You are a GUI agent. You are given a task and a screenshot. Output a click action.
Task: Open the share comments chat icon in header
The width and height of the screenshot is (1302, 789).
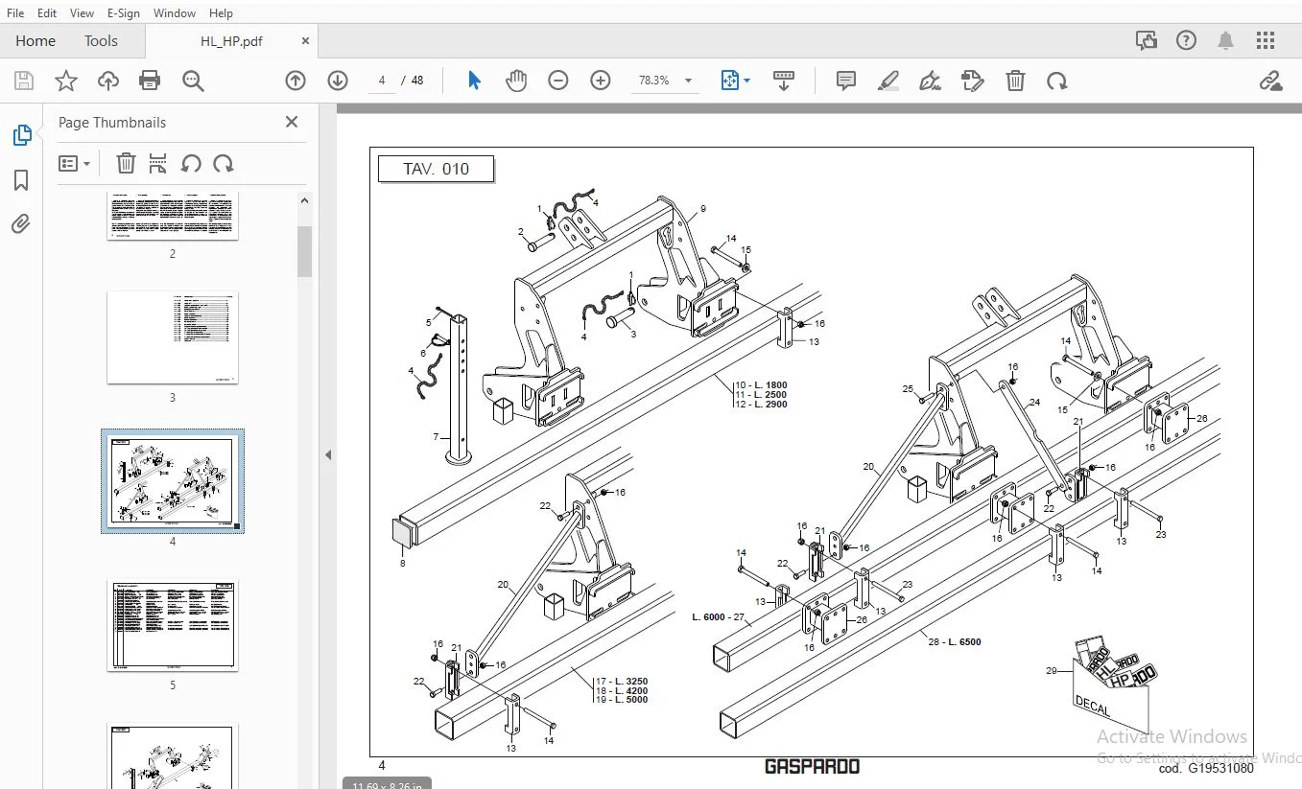[1146, 40]
